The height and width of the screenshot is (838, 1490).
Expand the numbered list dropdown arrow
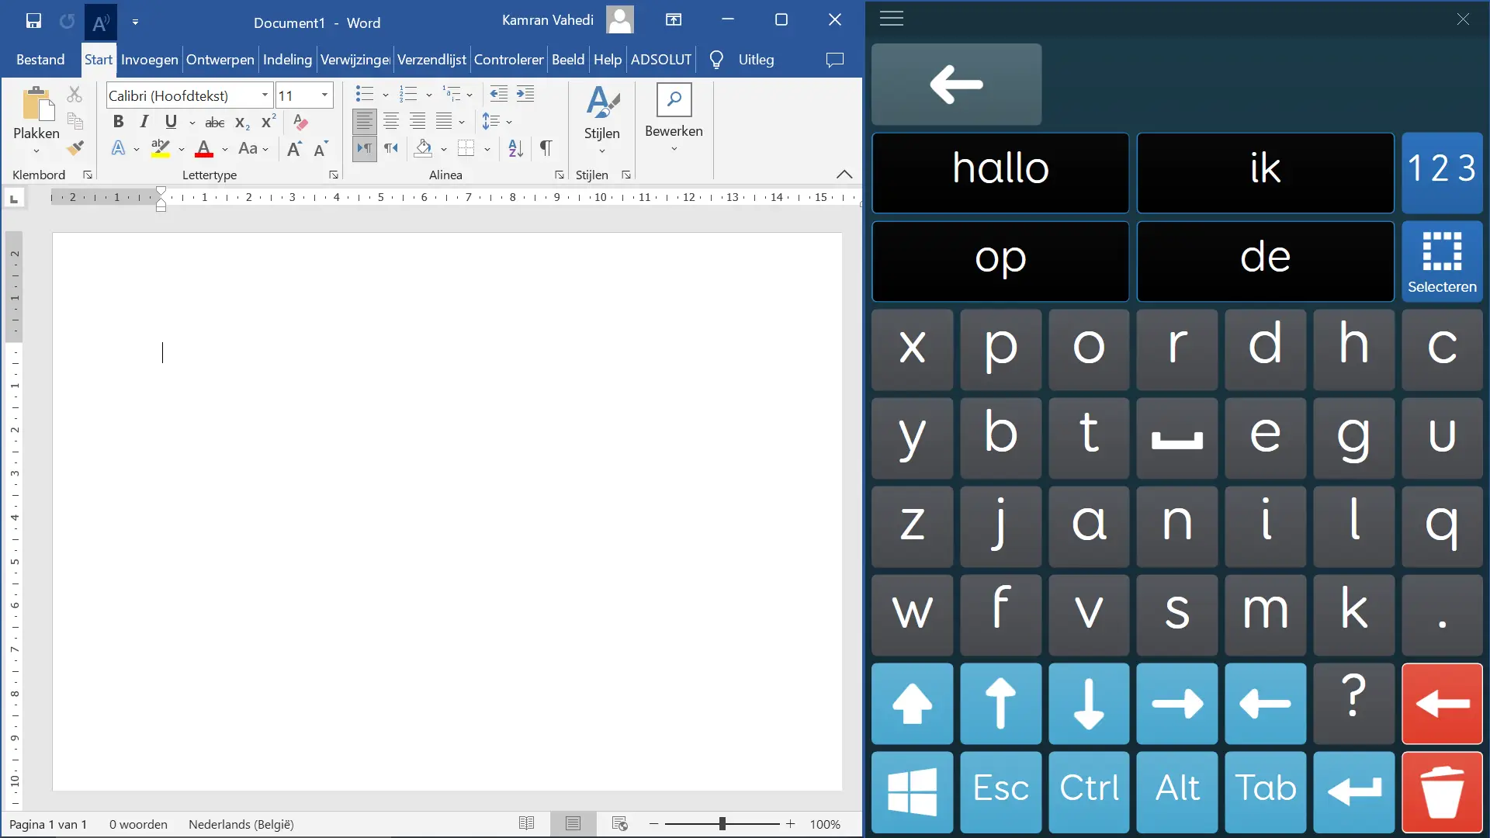point(429,95)
